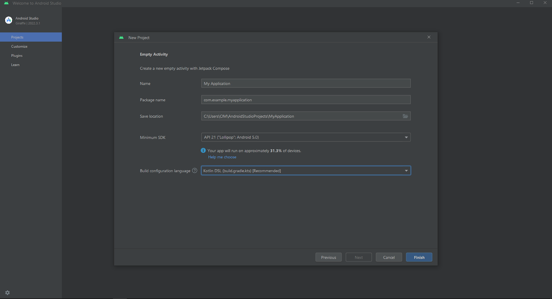Open build configuration language help icon
The image size is (552, 299).
(195, 171)
